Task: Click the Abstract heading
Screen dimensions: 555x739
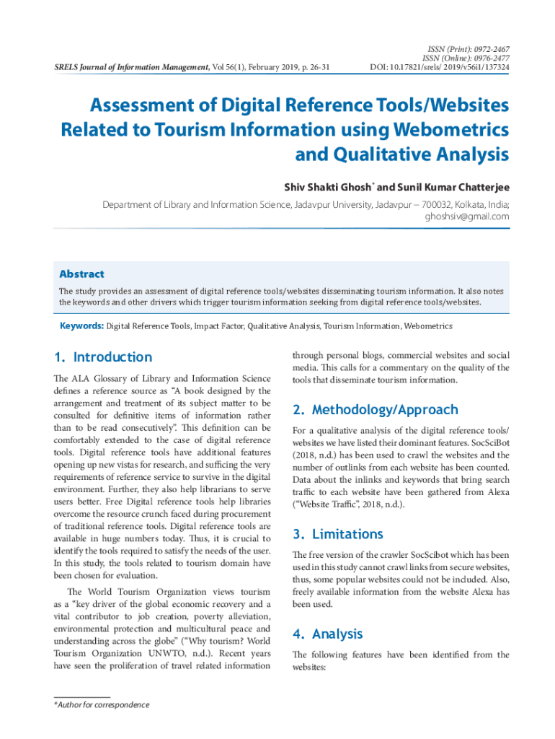Action: [81, 274]
